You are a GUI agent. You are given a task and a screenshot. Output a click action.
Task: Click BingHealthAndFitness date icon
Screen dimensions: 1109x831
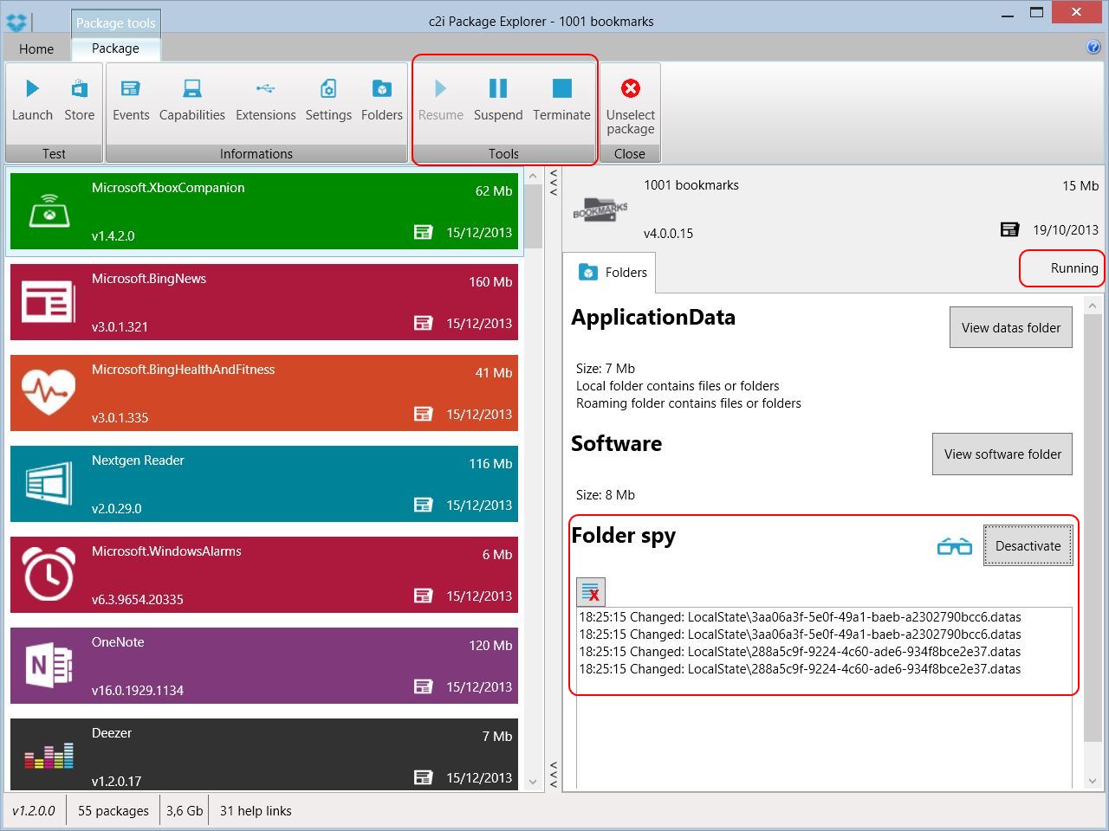tap(423, 414)
